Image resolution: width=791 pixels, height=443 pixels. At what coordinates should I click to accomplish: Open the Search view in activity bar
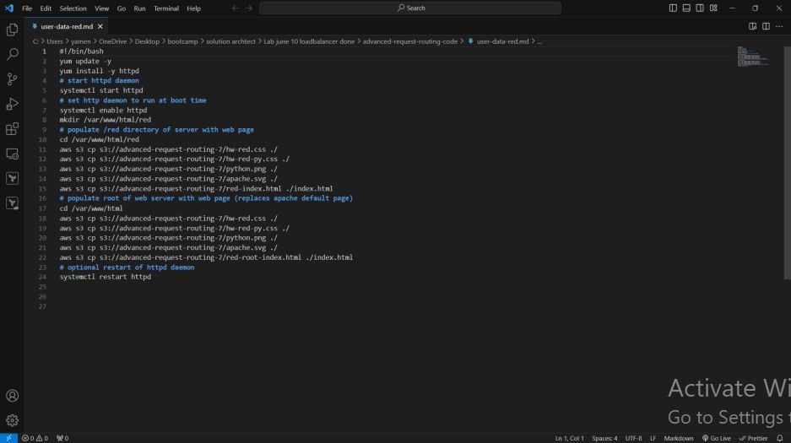click(12, 54)
